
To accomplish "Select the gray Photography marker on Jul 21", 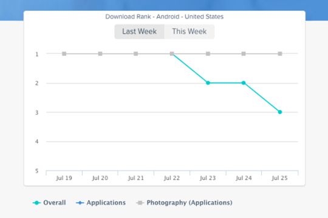I will point(136,54).
